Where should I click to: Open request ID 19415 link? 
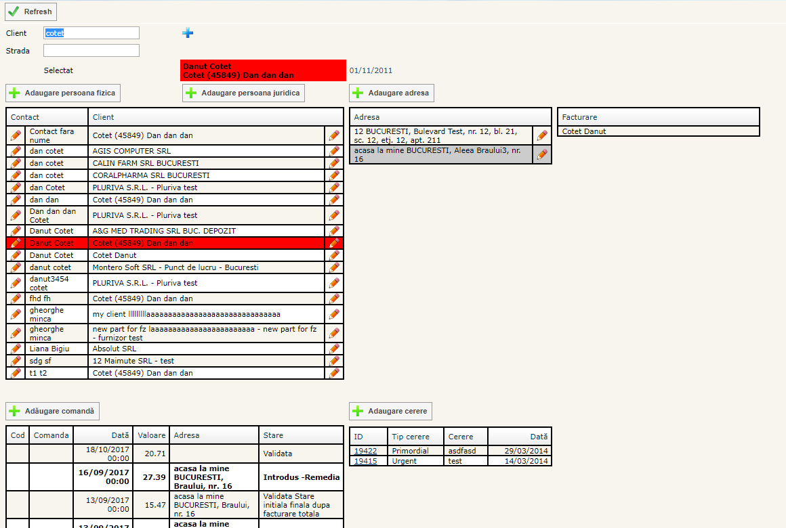coord(365,461)
